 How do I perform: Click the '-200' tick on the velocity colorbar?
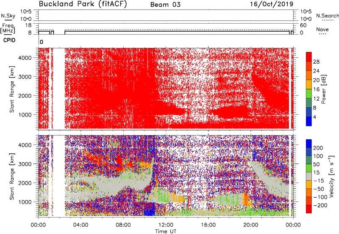click(320, 205)
